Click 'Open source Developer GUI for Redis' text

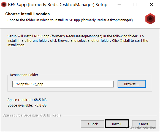point(32,115)
